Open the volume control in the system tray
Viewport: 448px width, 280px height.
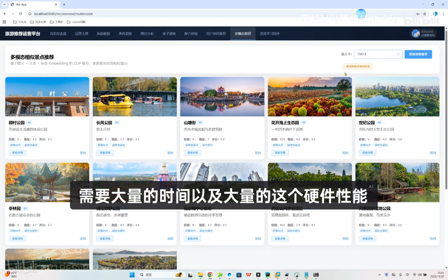[420, 275]
